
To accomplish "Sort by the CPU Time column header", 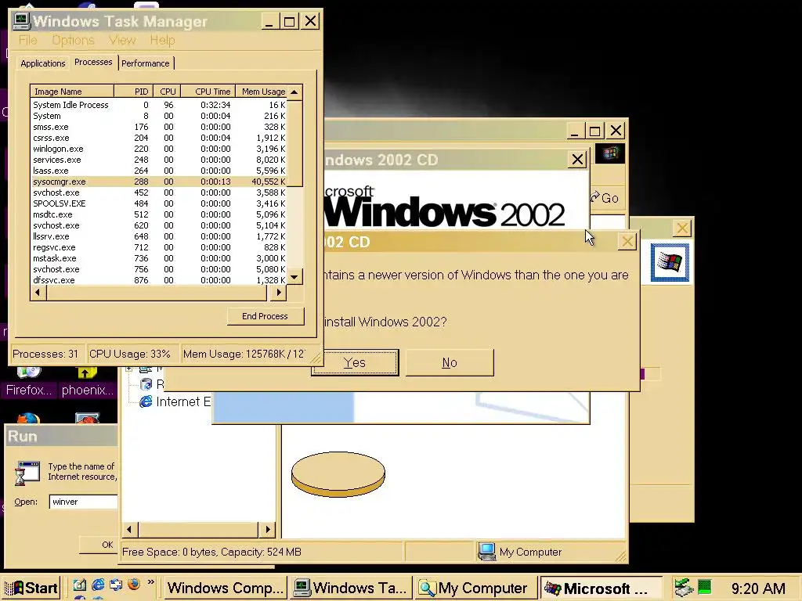I will click(208, 92).
